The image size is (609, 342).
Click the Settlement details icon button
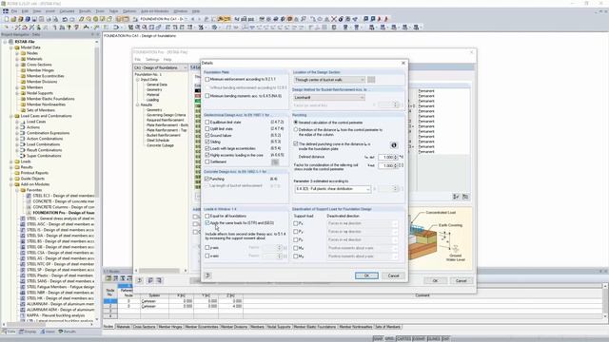tap(275, 162)
